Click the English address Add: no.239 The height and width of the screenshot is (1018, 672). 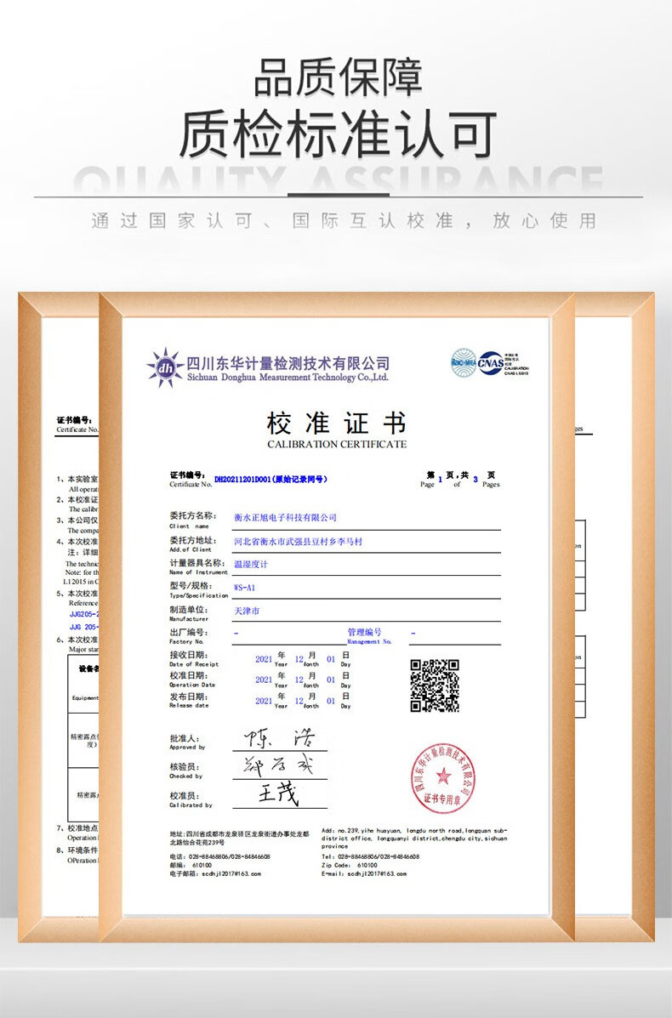(x=414, y=839)
